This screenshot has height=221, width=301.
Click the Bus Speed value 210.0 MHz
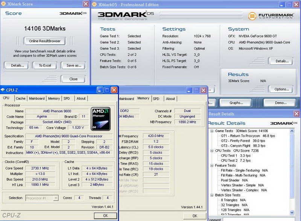click(40, 180)
